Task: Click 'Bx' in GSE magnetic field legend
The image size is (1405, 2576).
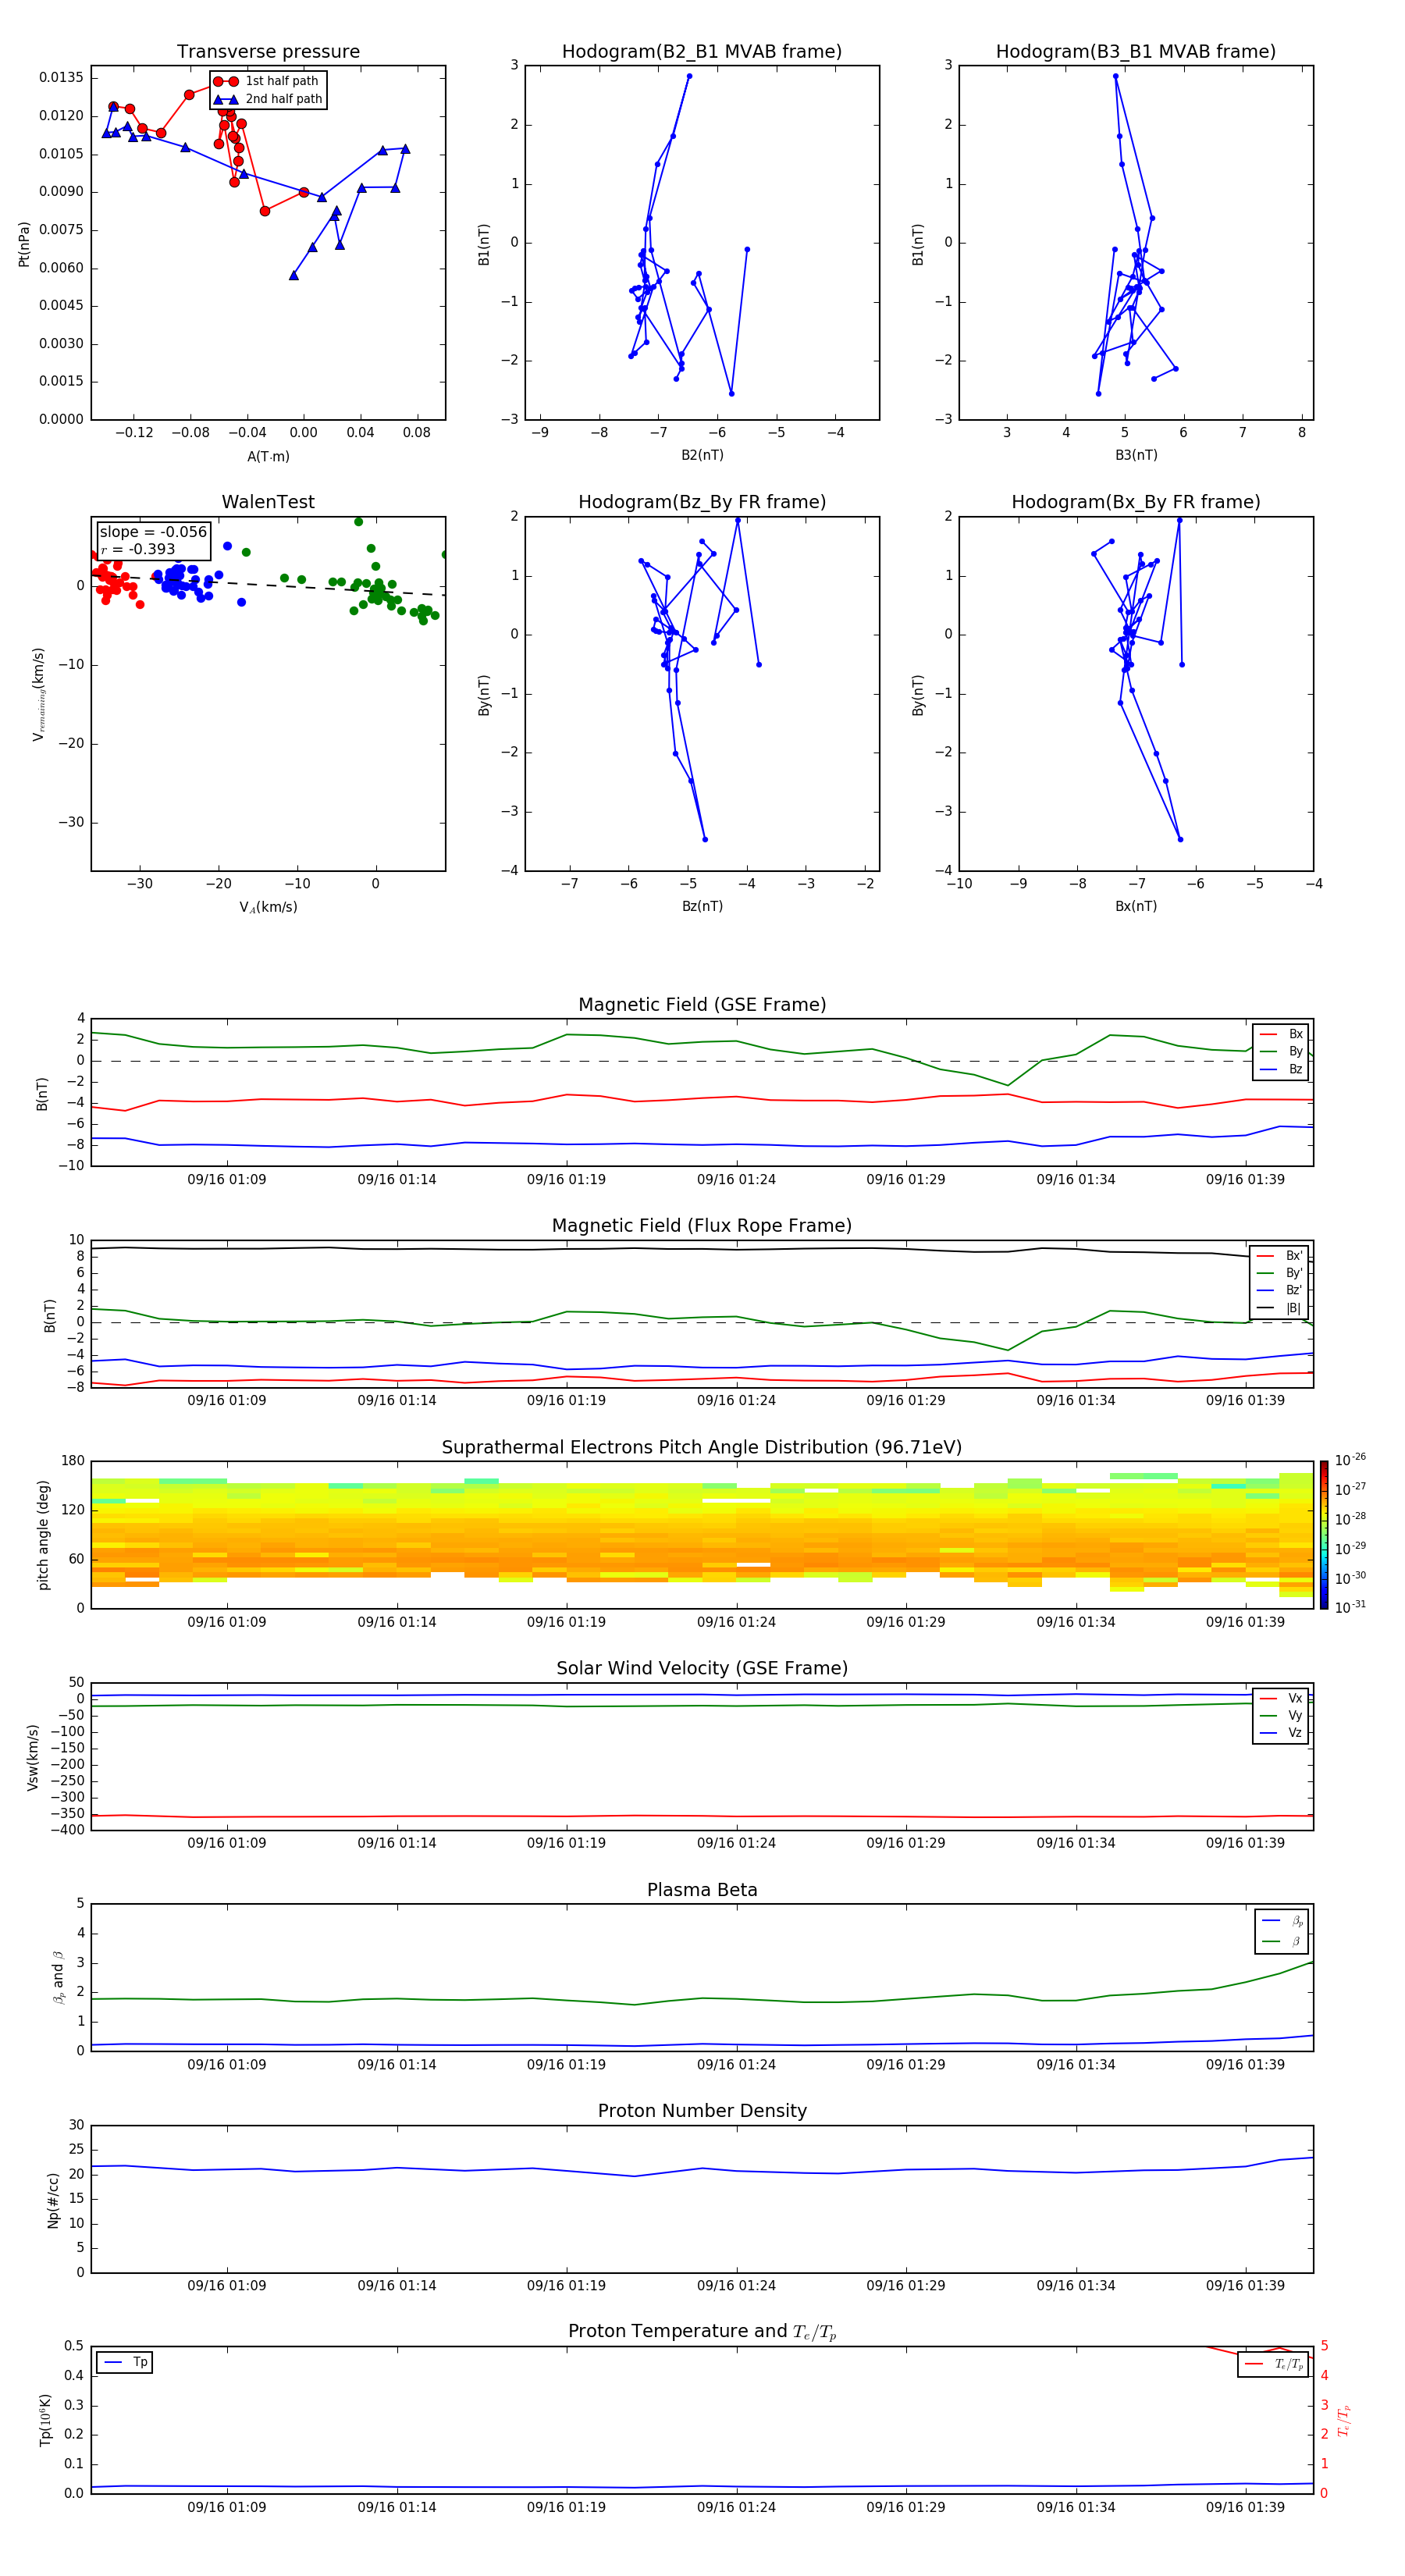Action: [1295, 1034]
